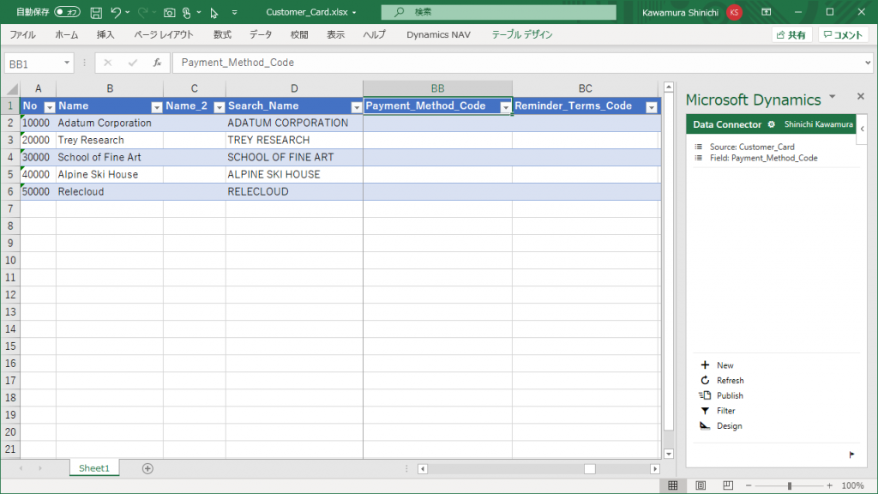Close the Microsoft Dynamics task pane
Viewport: 878px width, 494px height.
pyautogui.click(x=861, y=96)
